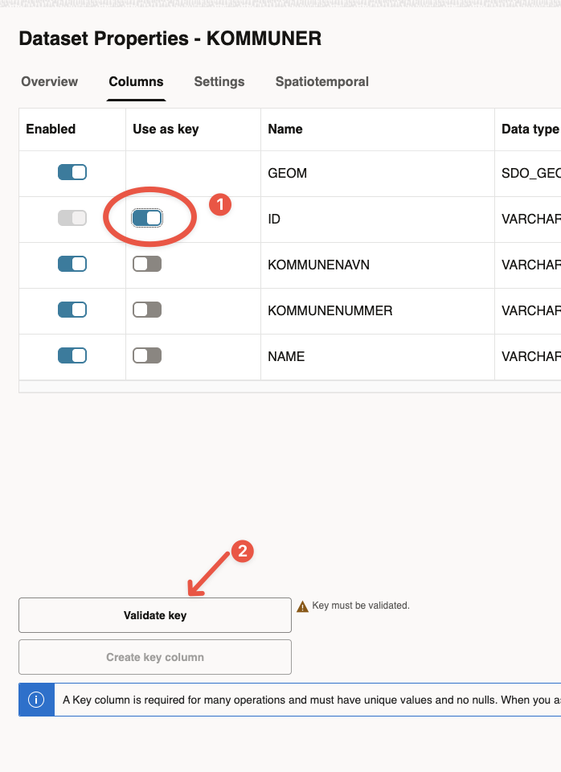
Task: Switch to the Settings tab
Action: (x=219, y=81)
